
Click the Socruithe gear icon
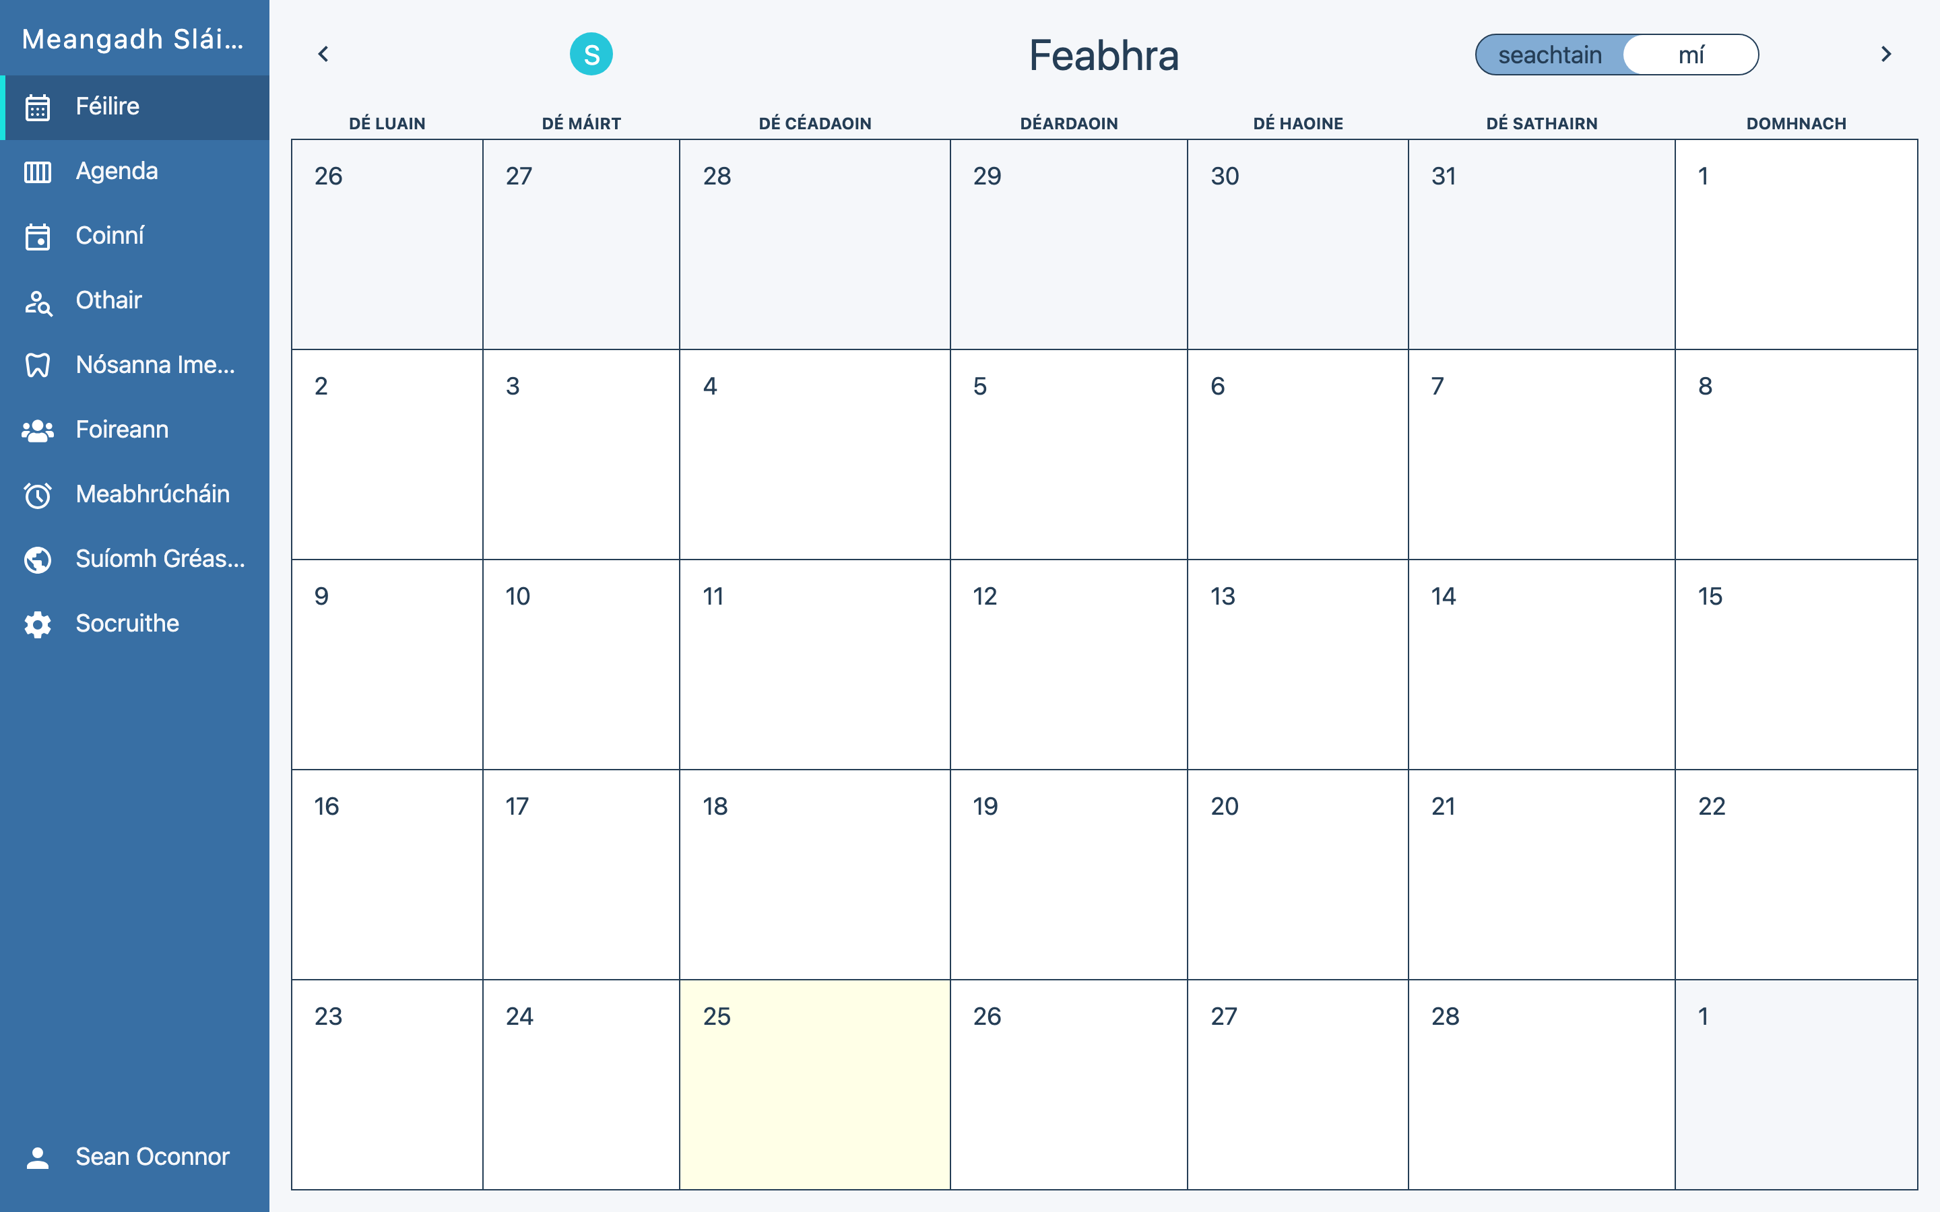(x=38, y=624)
